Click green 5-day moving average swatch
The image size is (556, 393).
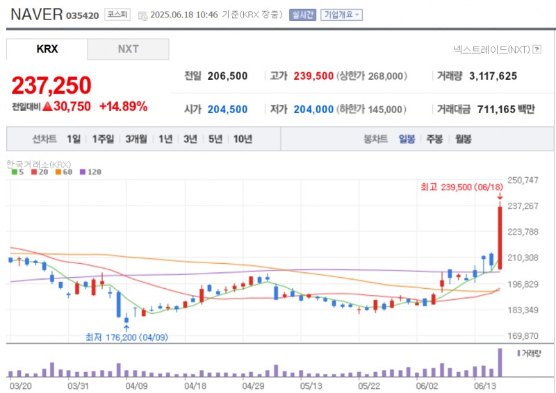pos(14,172)
